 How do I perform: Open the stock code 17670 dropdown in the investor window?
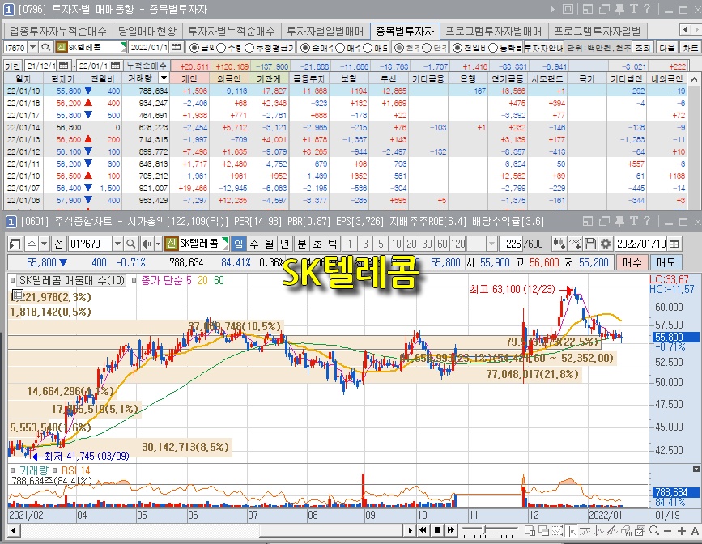tap(32, 47)
